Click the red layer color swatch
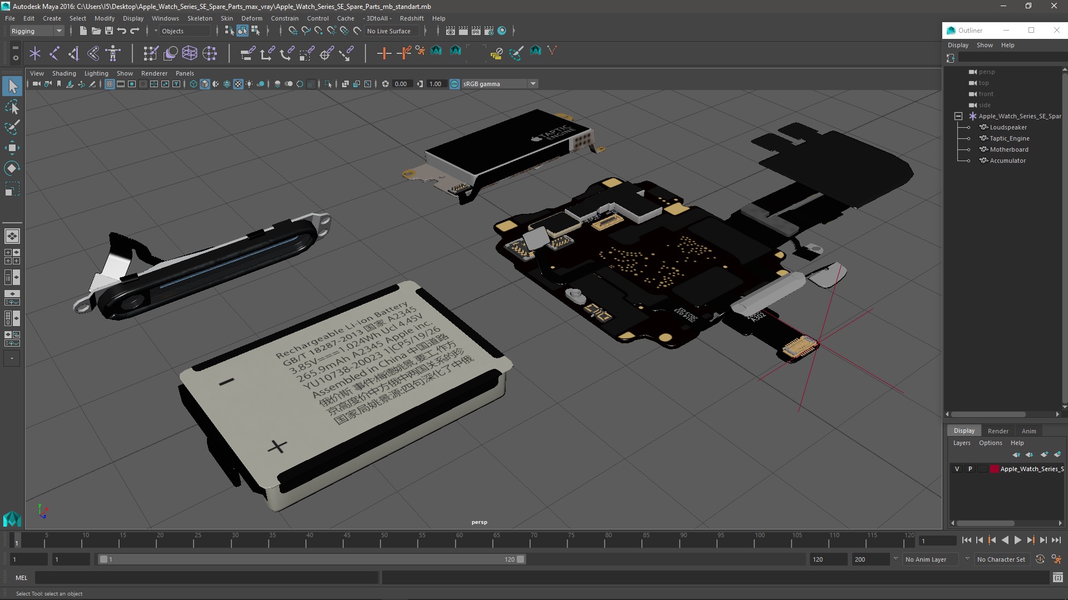This screenshot has width=1068, height=600. pos(994,469)
